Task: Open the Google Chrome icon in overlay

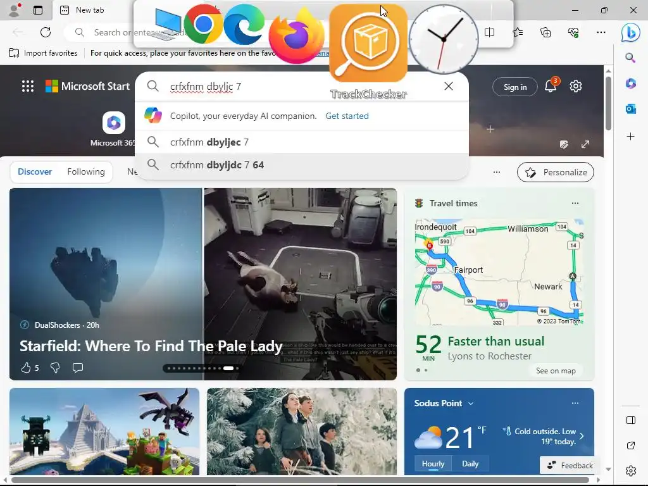Action: click(203, 25)
